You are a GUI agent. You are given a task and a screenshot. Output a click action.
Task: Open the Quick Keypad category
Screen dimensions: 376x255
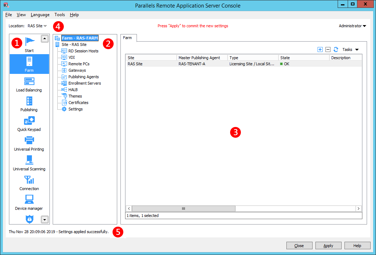[29, 124]
